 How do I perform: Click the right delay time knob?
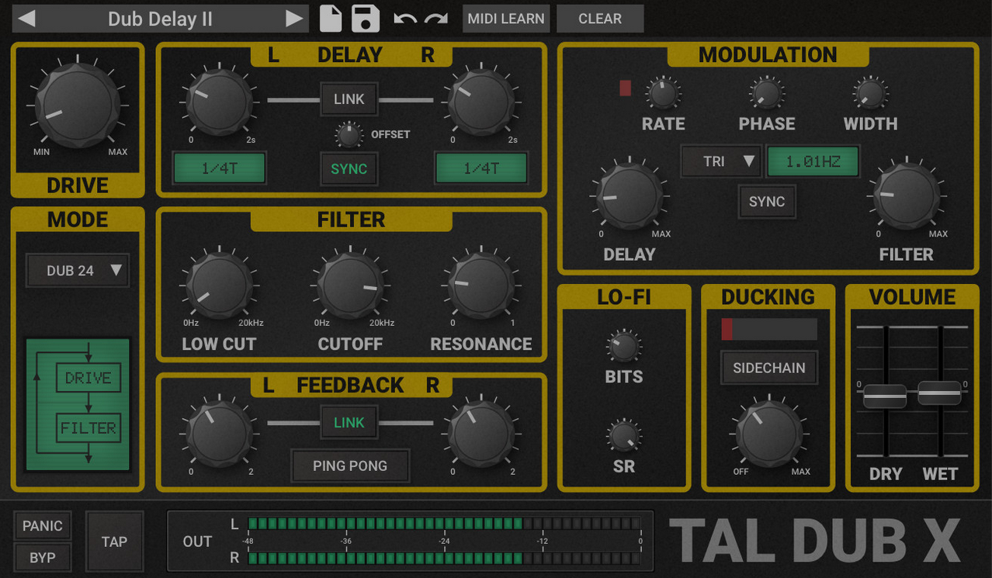[481, 102]
